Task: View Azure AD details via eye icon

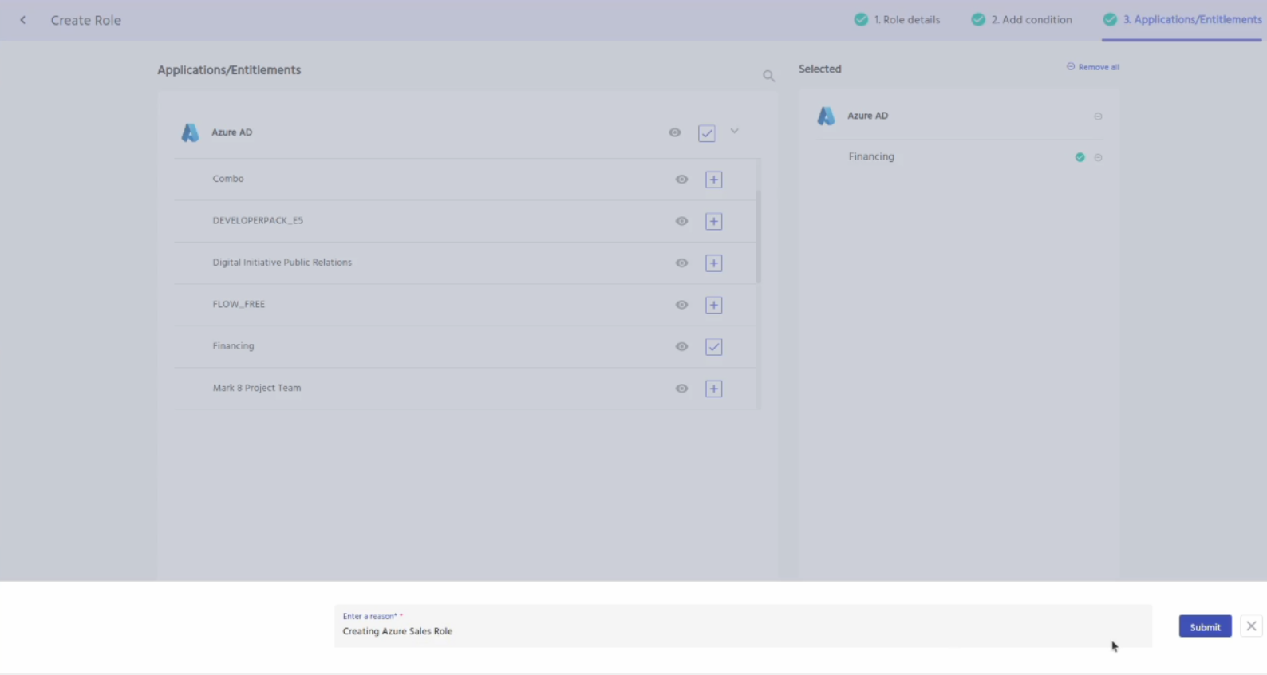Action: (675, 133)
